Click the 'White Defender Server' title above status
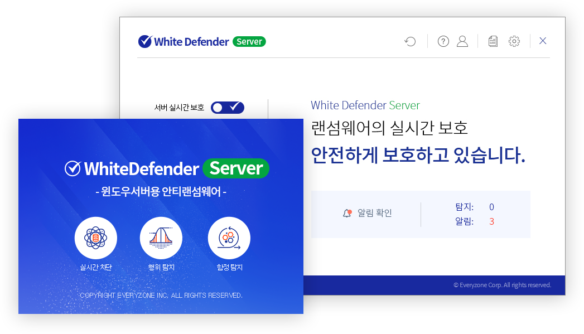Image resolution: width=584 pixels, height=334 pixels. [x=365, y=105]
